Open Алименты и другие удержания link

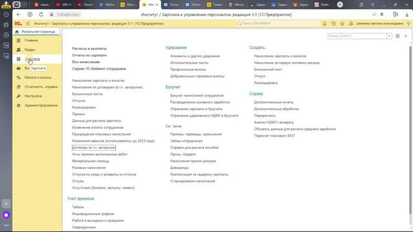pyautogui.click(x=195, y=56)
